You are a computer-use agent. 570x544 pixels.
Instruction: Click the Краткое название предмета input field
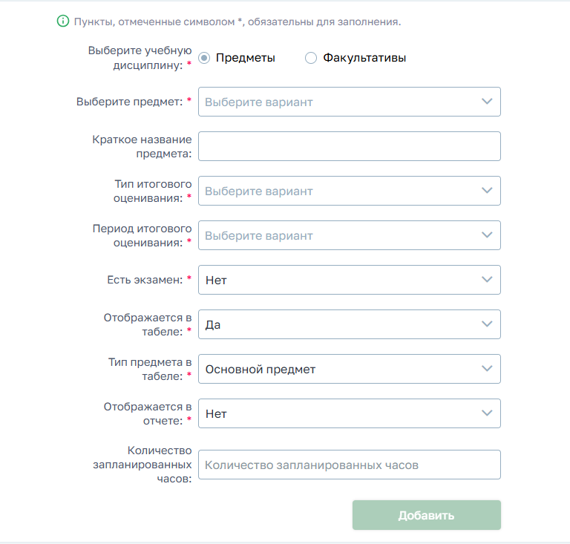pos(350,146)
